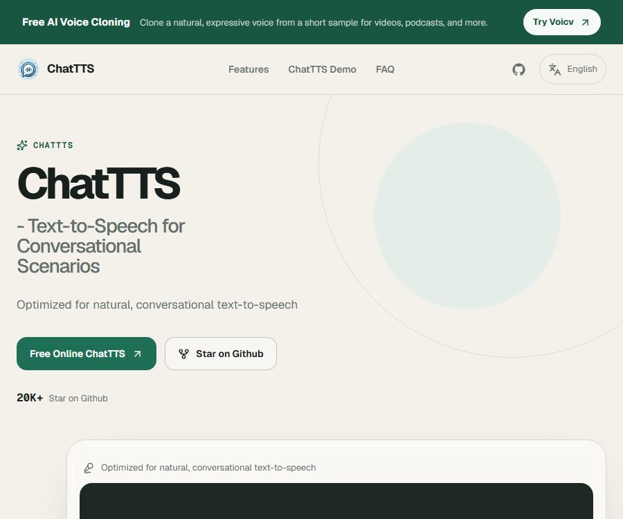
Task: Click the dark demo player area
Action: point(336,501)
